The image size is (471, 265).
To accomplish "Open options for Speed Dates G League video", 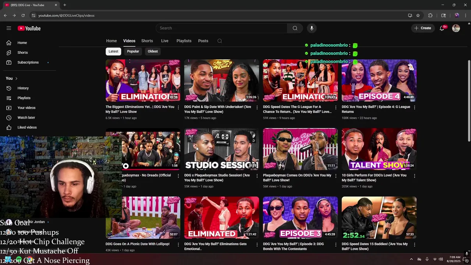I will (x=336, y=107).
